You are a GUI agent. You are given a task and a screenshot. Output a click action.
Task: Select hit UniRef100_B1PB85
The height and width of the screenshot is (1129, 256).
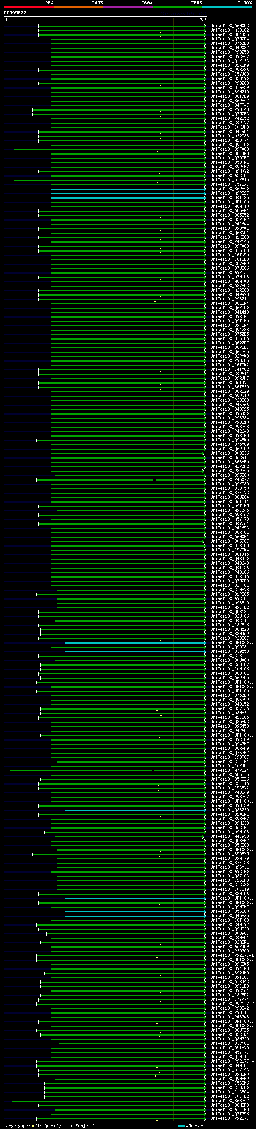pyautogui.click(x=230, y=594)
